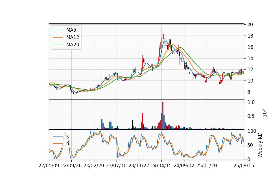Click the k legend label in KD panel
Viewport: 271px width, 195px height.
67,136
